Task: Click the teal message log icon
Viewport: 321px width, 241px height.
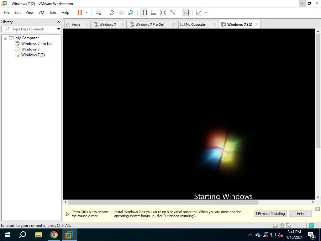Action: [312, 226]
